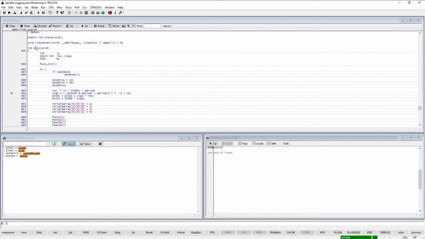Click the context help pointer icon
This screenshot has height=239, width=425.
click(x=62, y=13)
